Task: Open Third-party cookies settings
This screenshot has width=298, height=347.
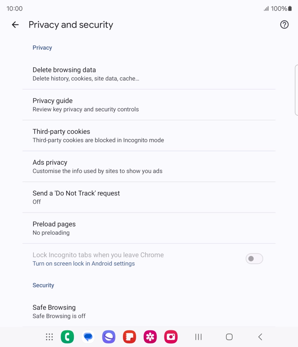Action: point(149,136)
